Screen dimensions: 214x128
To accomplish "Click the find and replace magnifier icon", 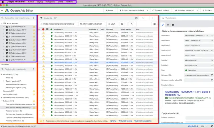I will [x=122, y=24].
